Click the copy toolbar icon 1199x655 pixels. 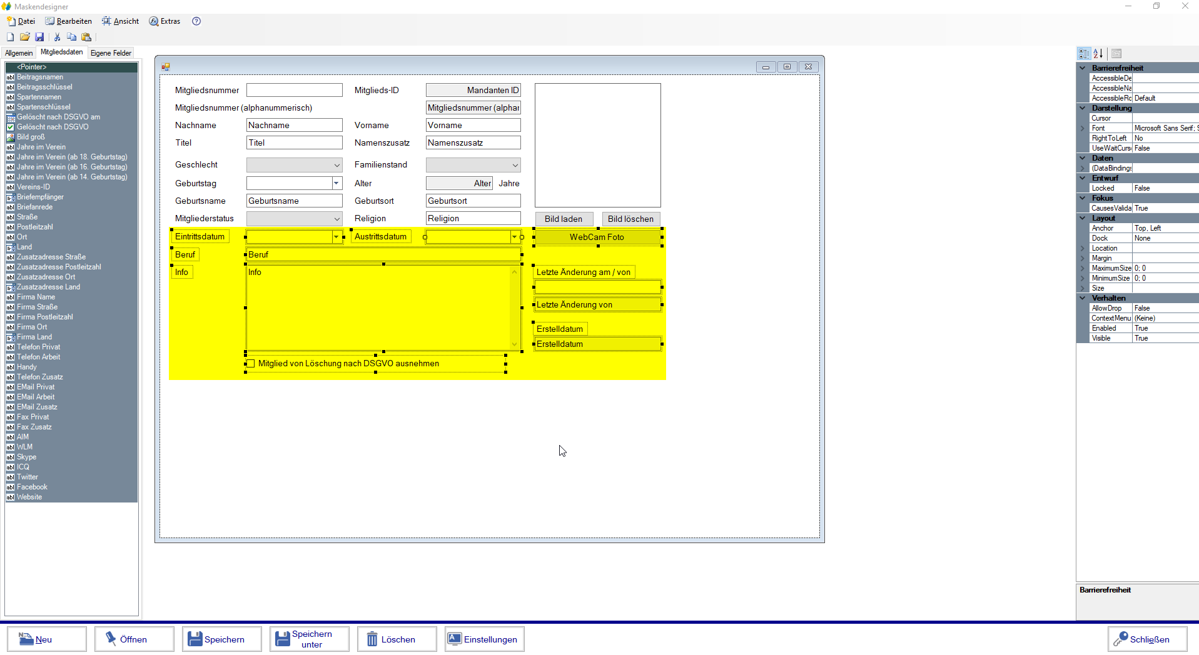point(72,37)
